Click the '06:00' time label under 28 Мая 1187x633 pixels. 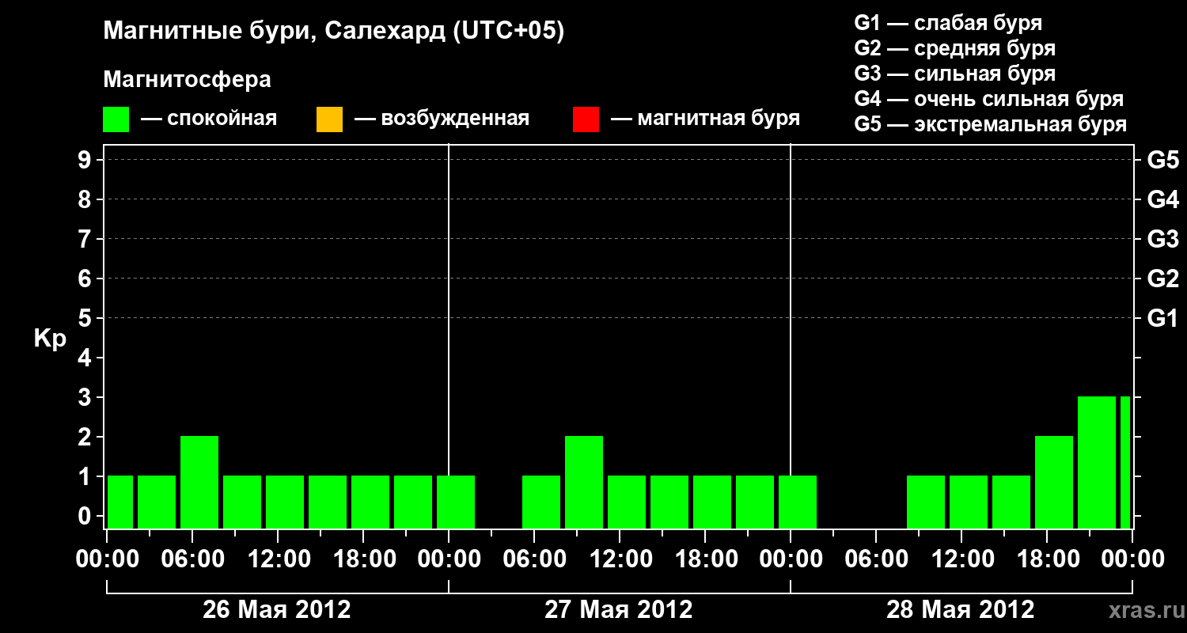[876, 559]
